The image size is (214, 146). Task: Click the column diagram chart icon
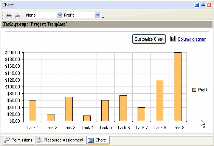(x=173, y=39)
